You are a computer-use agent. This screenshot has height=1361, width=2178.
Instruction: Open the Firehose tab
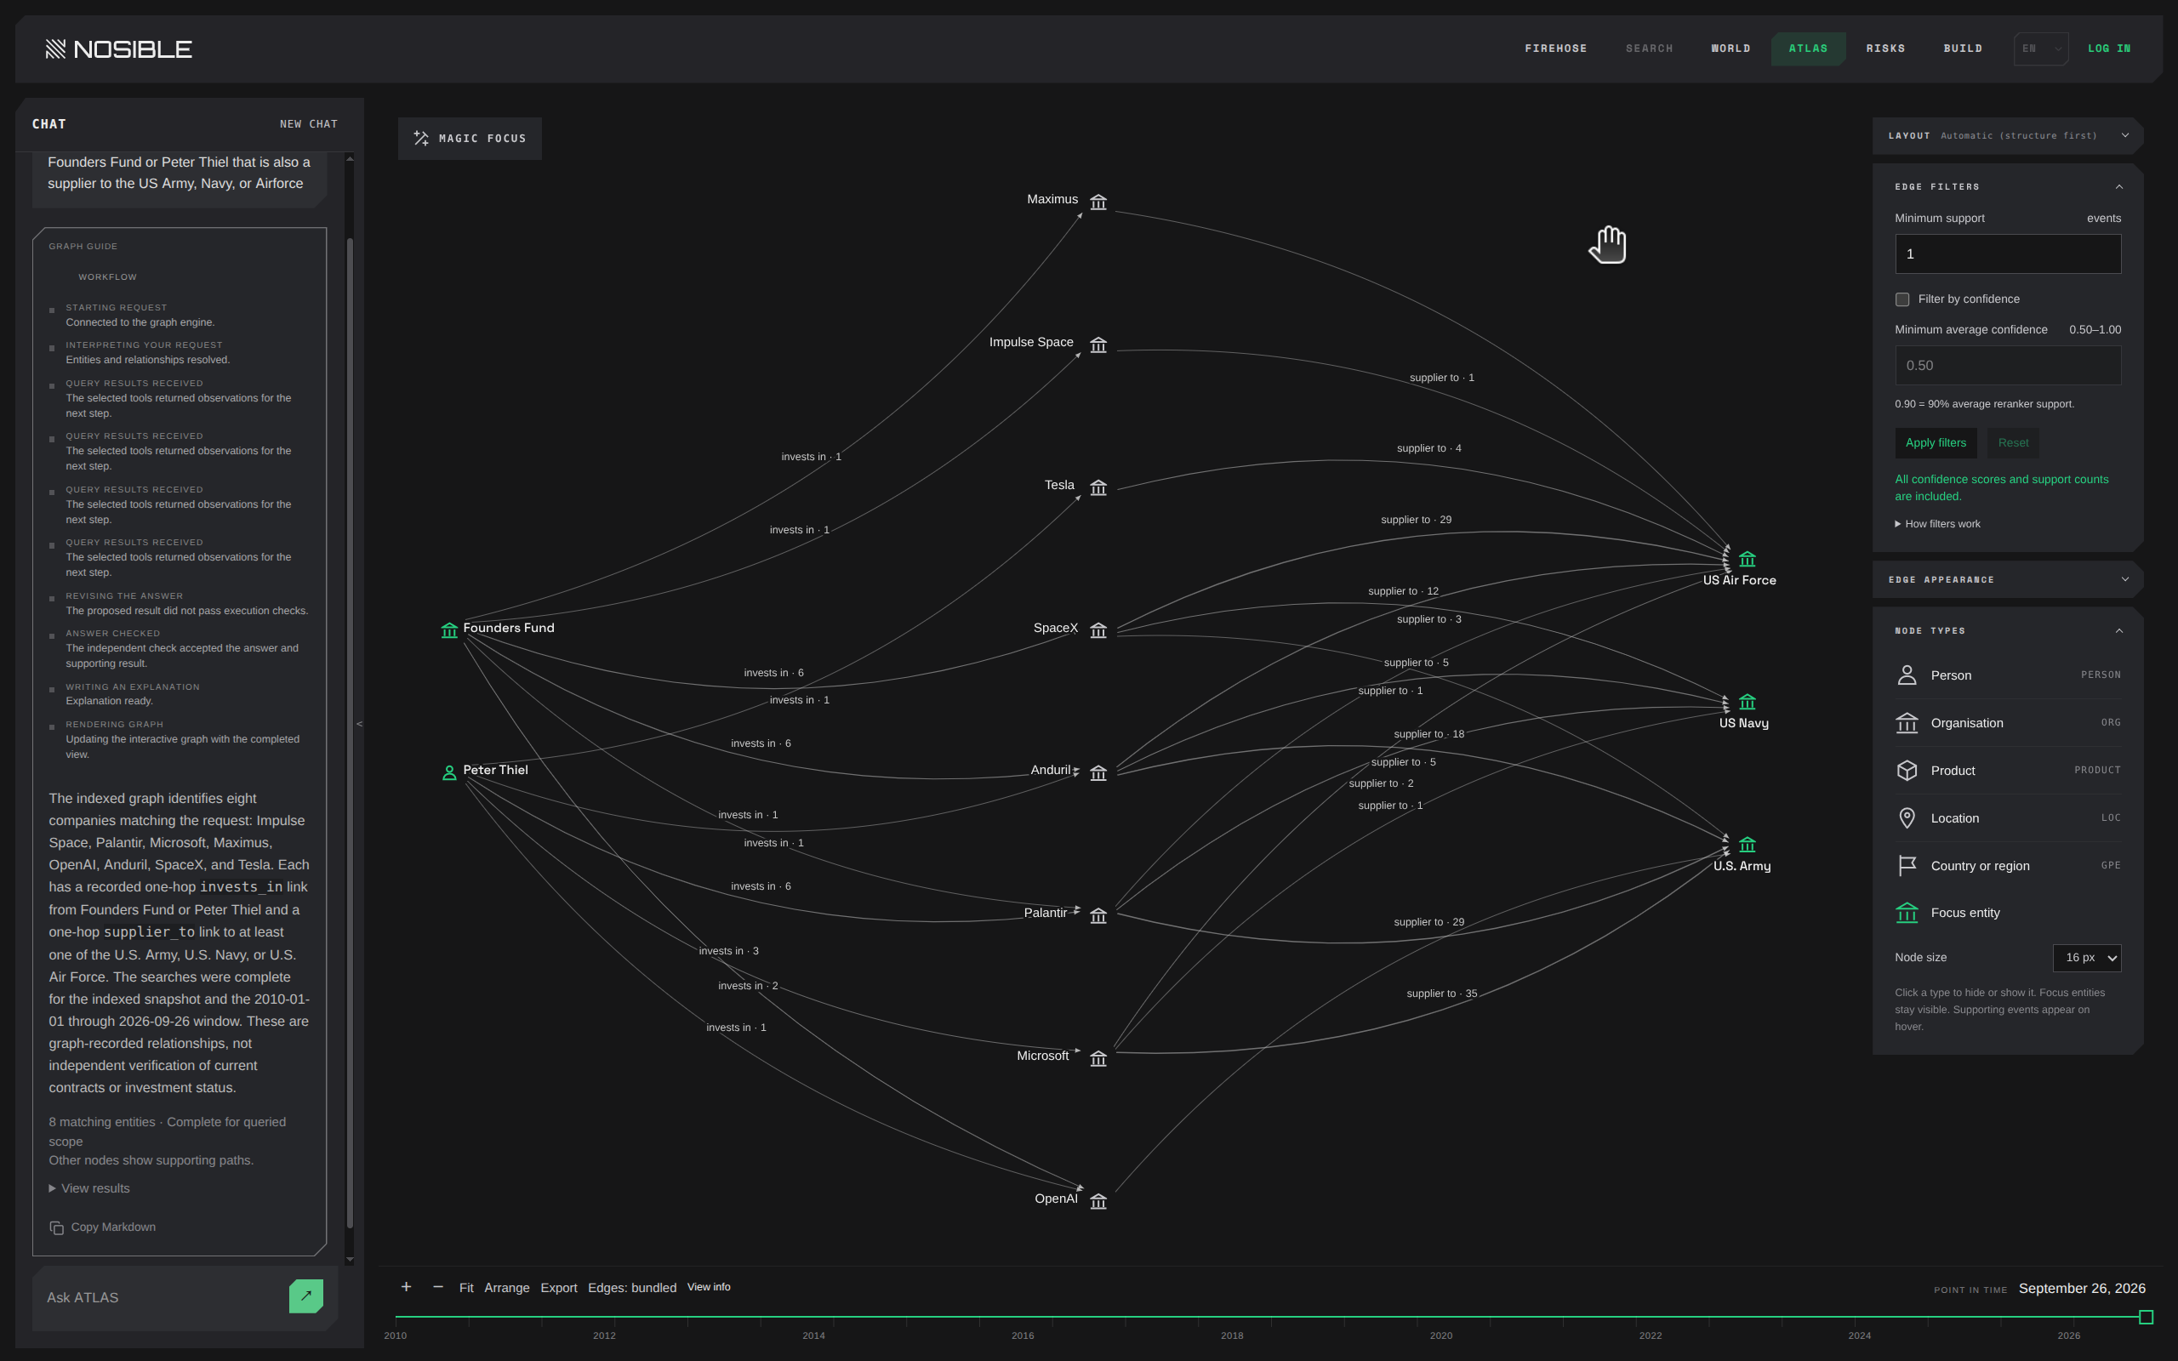(1555, 48)
